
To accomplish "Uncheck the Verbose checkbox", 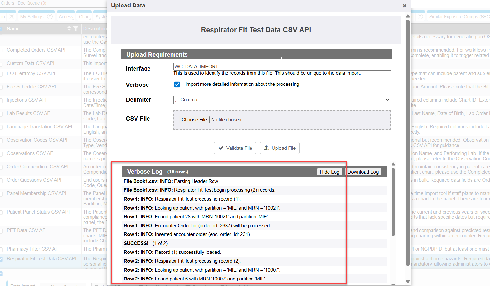I will (x=177, y=84).
